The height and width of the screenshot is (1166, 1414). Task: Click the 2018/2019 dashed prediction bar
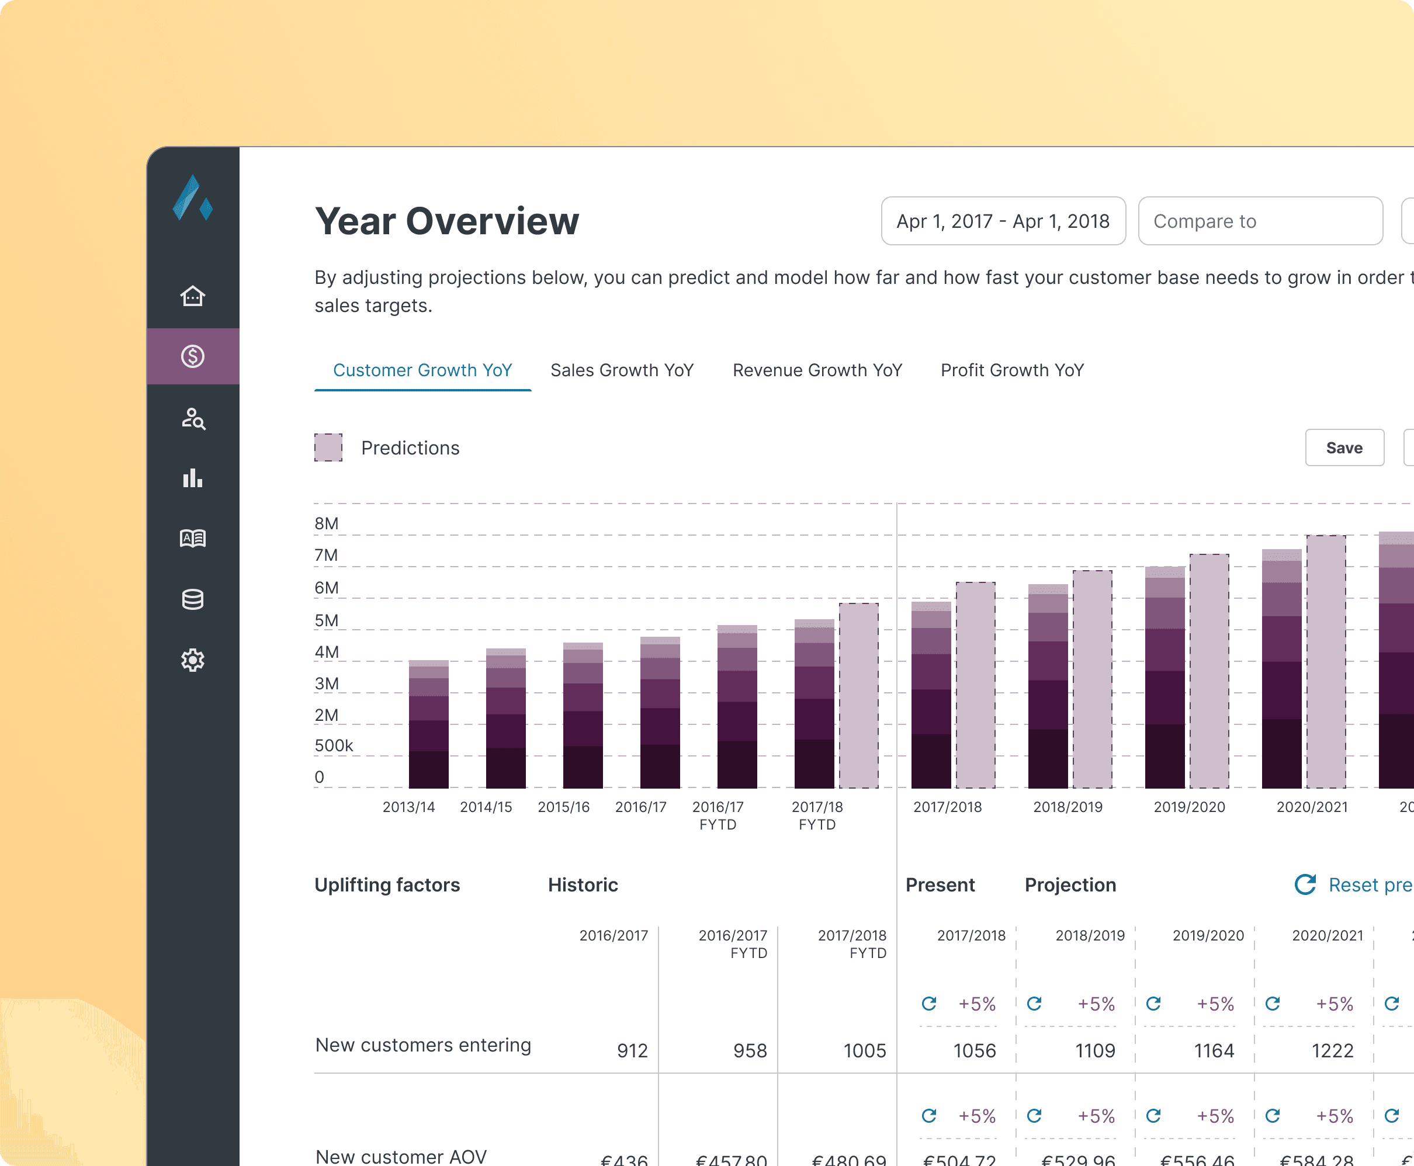click(1093, 679)
